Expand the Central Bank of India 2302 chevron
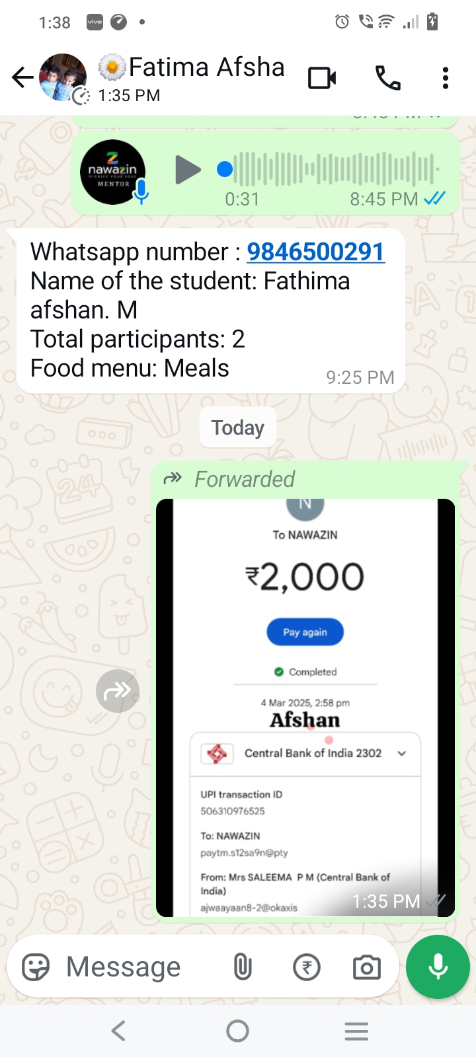This screenshot has width=476, height=1057. tap(401, 753)
